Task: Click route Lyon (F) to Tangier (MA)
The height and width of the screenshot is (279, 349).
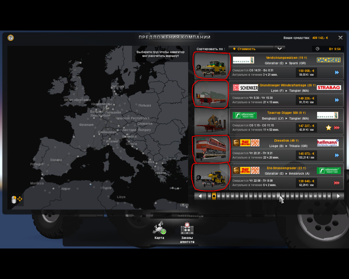Action: click(x=290, y=91)
